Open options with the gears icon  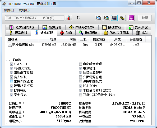coord(122,18)
